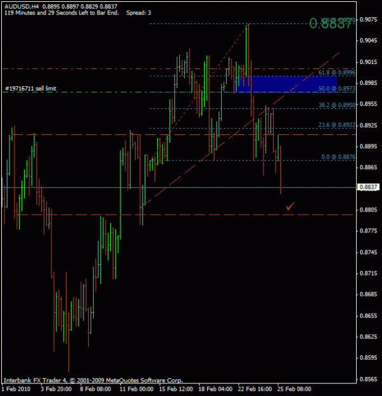The width and height of the screenshot is (382, 396).
Task: Click the 0.9075 price axis label
Action: click(x=368, y=20)
